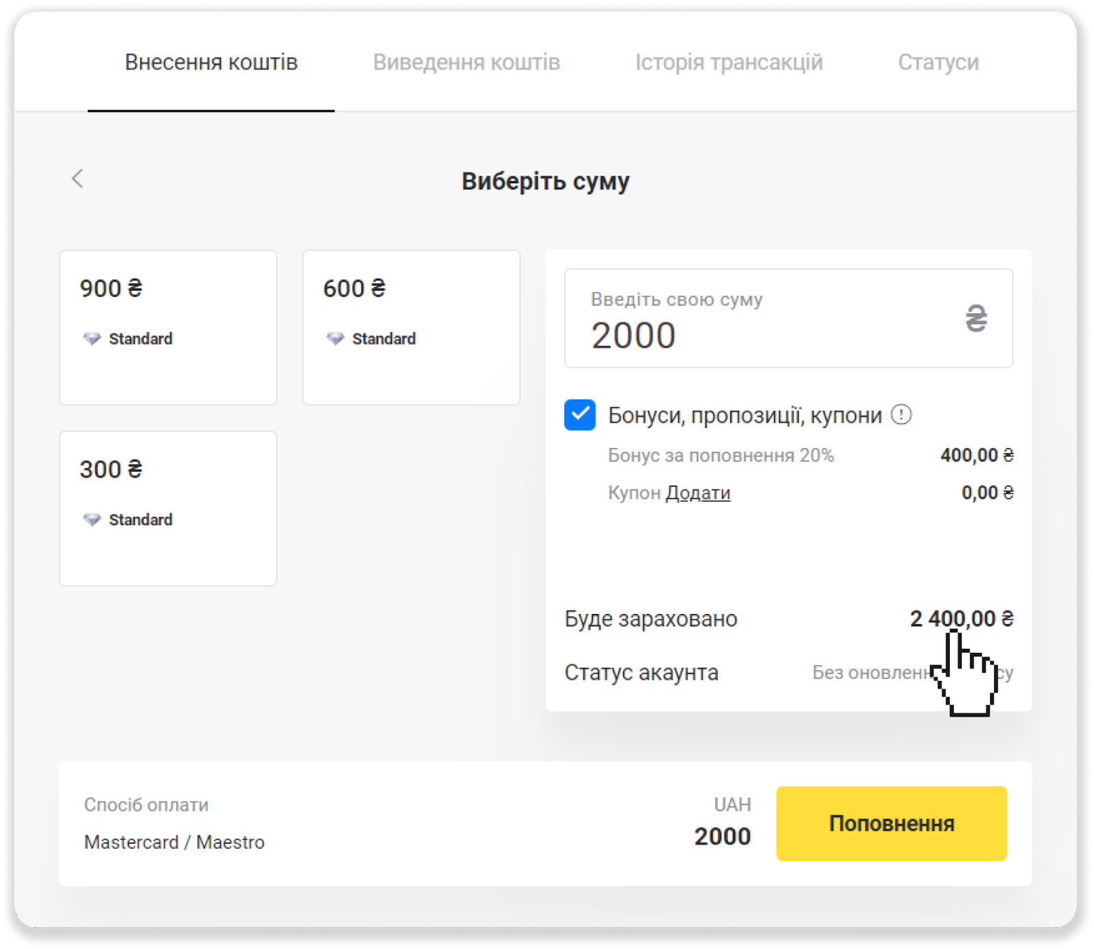Click the Mastercard / Maestro payment method

pos(174,842)
